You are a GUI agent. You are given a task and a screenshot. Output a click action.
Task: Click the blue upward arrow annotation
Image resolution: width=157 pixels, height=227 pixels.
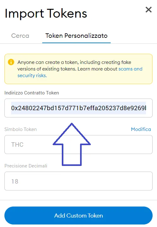point(72,144)
